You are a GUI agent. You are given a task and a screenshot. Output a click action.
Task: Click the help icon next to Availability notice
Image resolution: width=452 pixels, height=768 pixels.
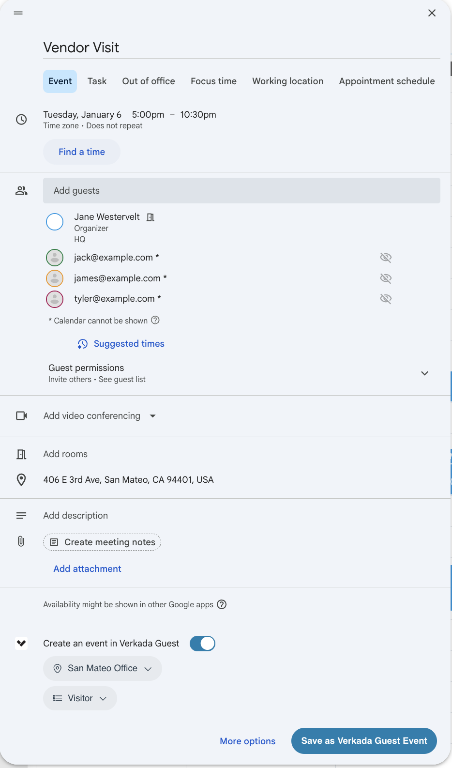[x=222, y=604]
